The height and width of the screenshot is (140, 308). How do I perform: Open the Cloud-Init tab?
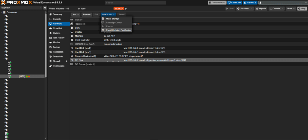click(x=57, y=28)
